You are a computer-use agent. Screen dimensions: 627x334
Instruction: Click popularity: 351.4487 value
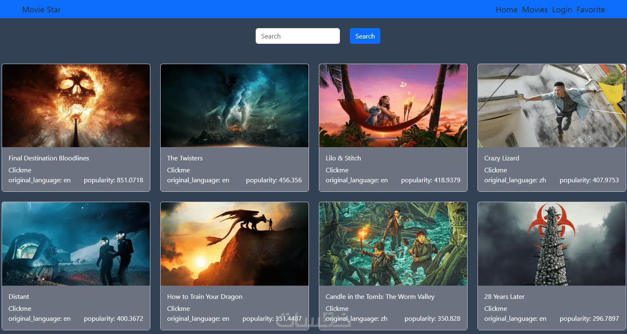pyautogui.click(x=272, y=318)
